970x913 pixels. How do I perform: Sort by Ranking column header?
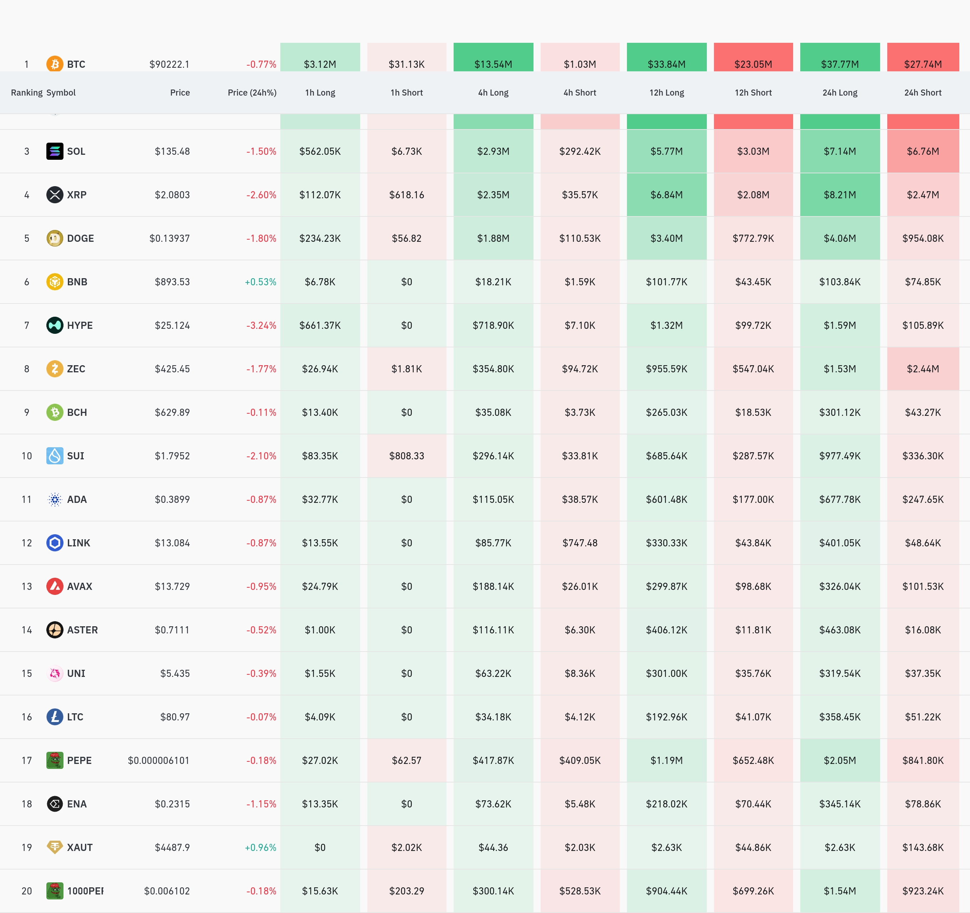(26, 93)
